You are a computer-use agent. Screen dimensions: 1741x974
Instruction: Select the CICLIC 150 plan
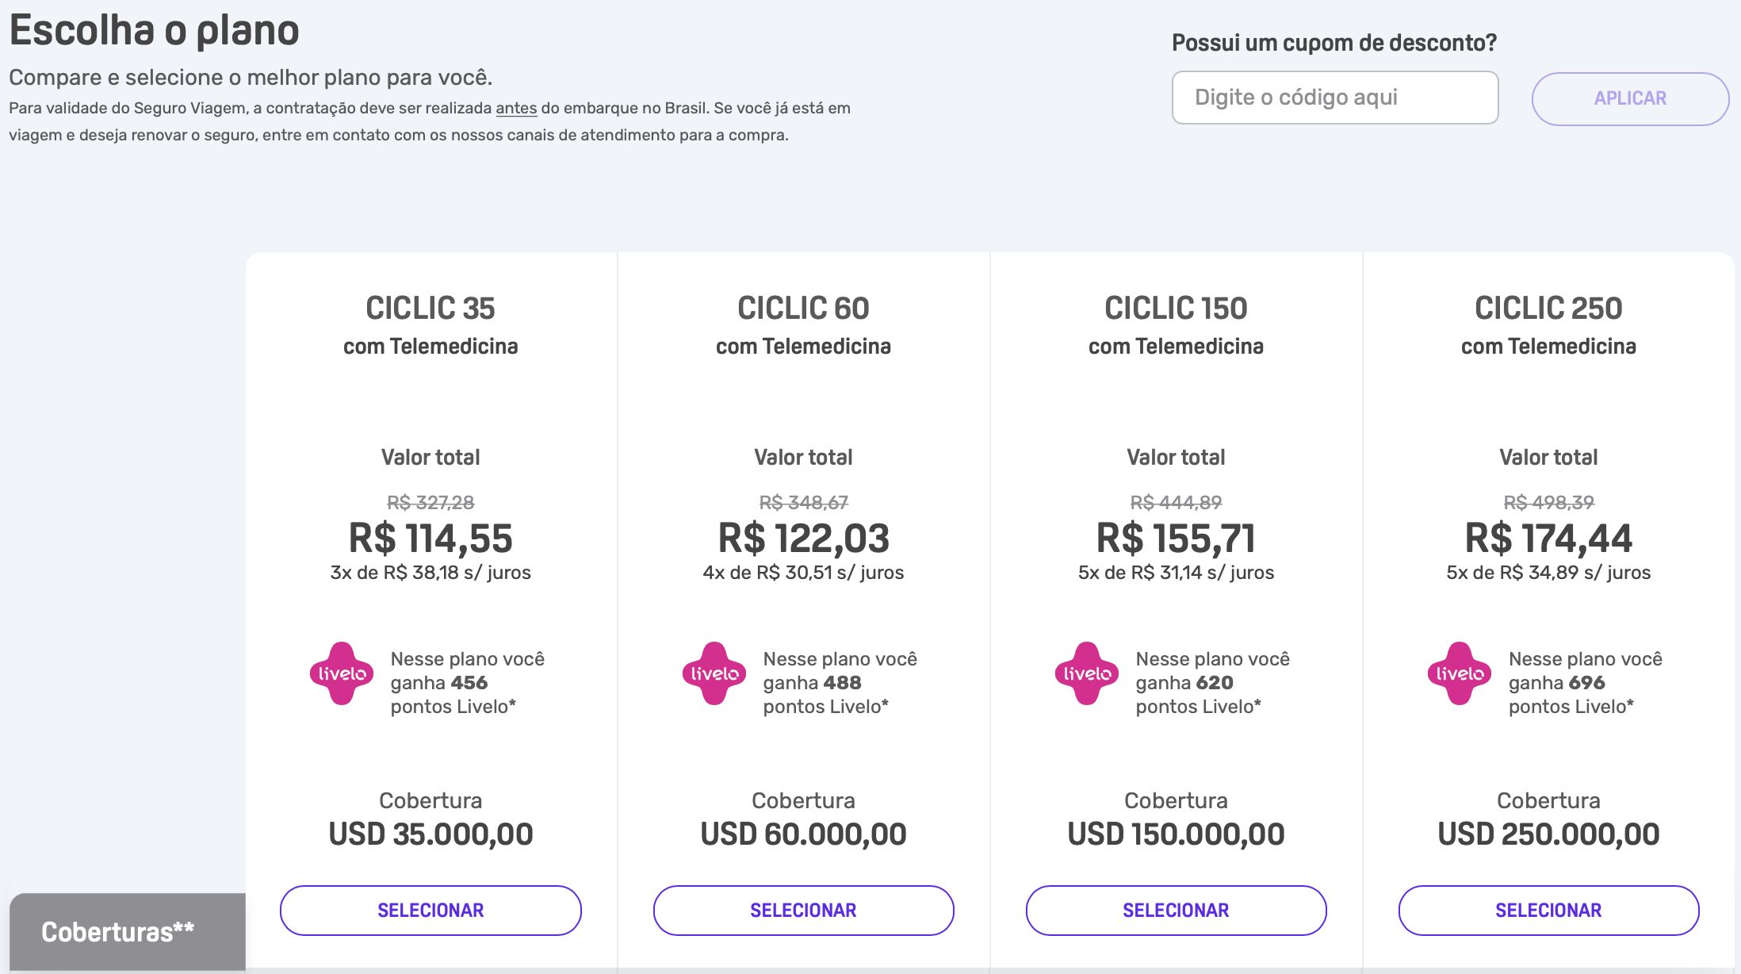click(1176, 911)
